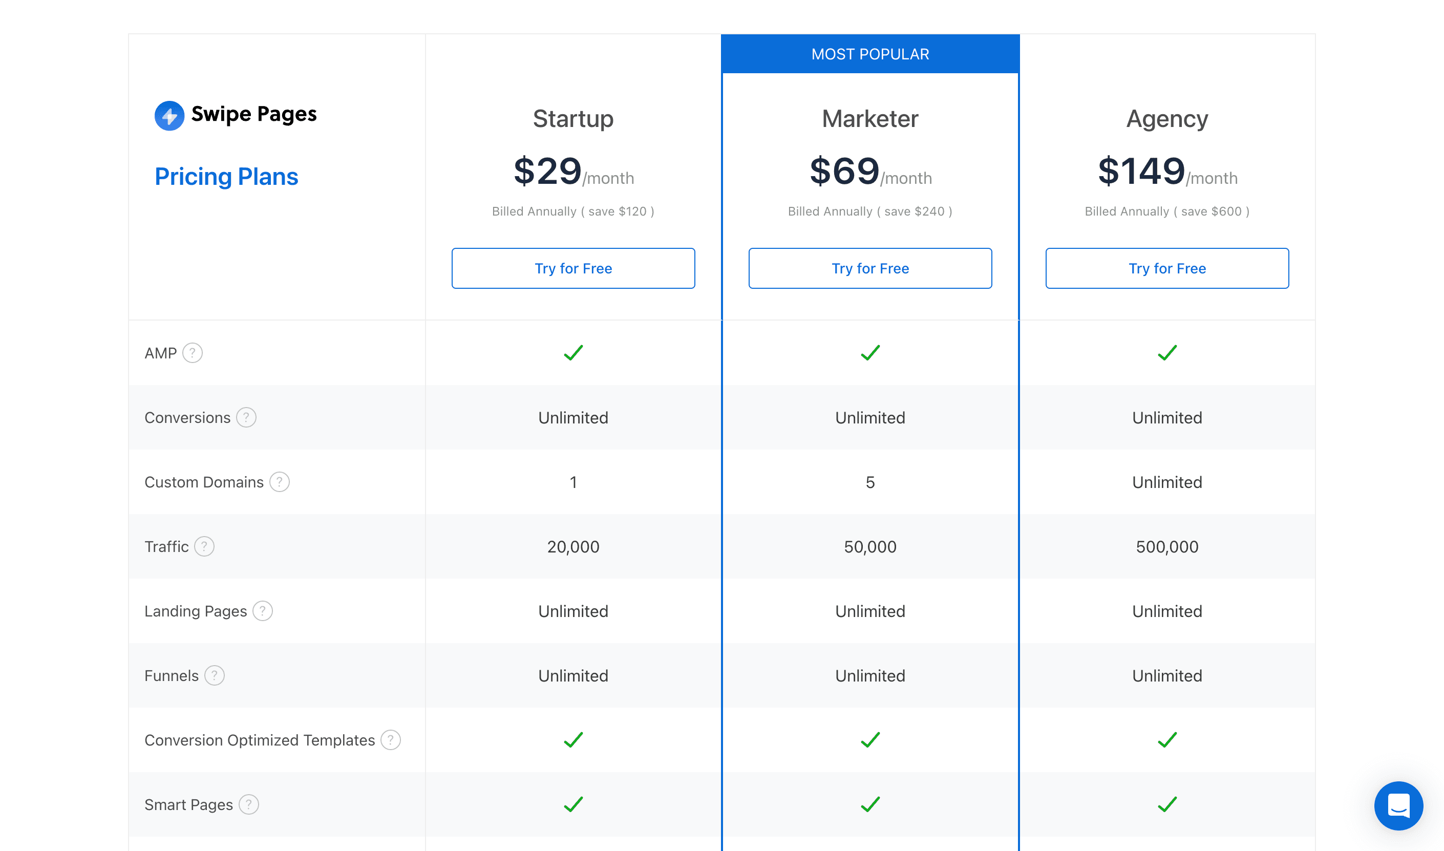Click AMP checkmark under Agency plan
Image resolution: width=1444 pixels, height=851 pixels.
pos(1167,353)
